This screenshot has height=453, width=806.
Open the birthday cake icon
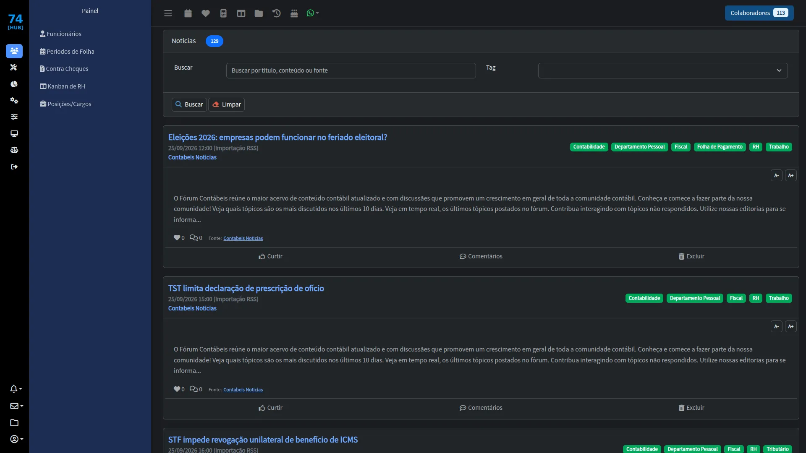tap(294, 13)
